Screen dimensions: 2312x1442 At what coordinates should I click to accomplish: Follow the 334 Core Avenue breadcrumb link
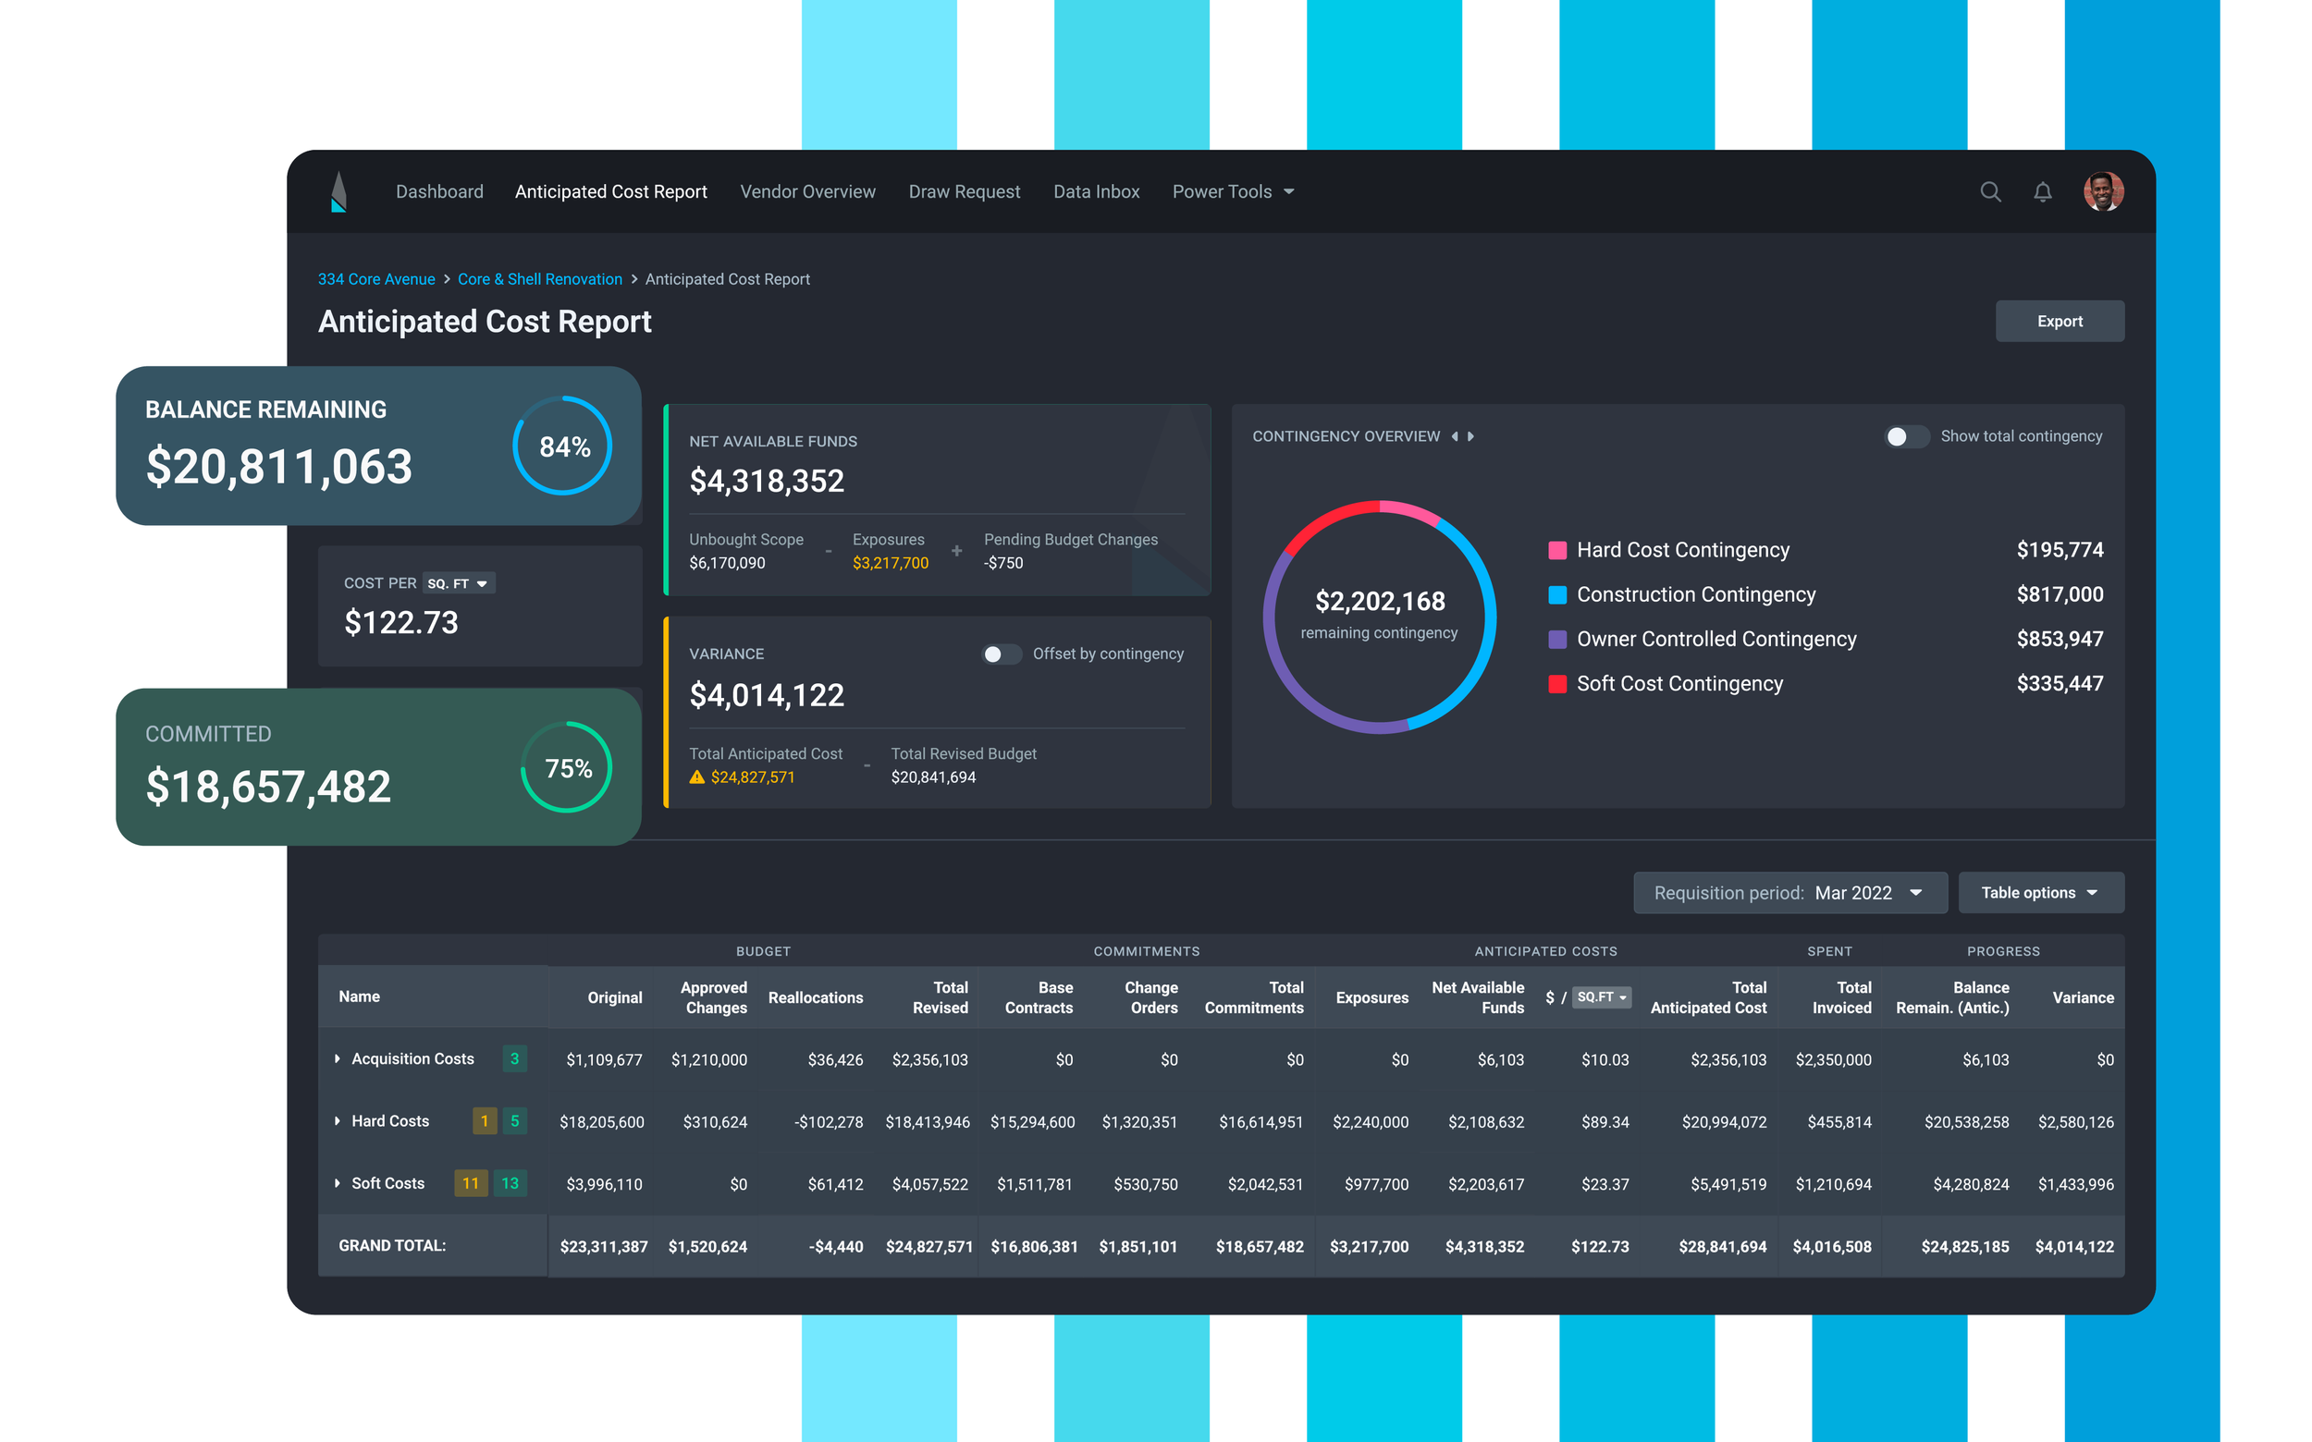[x=376, y=279]
